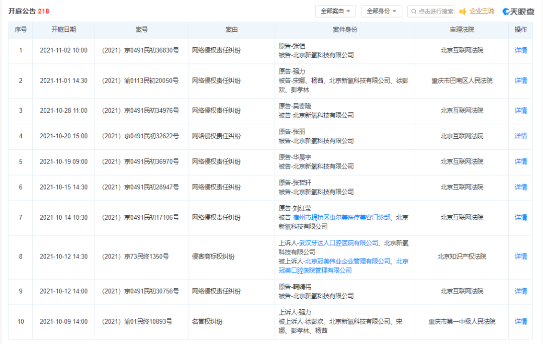Focus the 点击进行搜索 search field
Viewport: 543px width, 344px height.
point(431,11)
